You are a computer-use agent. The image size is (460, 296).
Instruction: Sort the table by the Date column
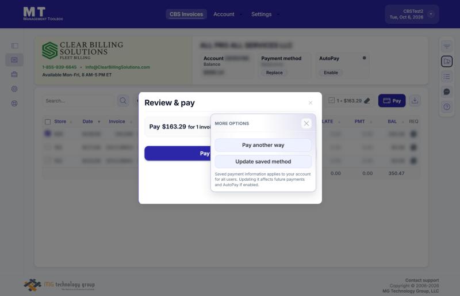(x=88, y=122)
